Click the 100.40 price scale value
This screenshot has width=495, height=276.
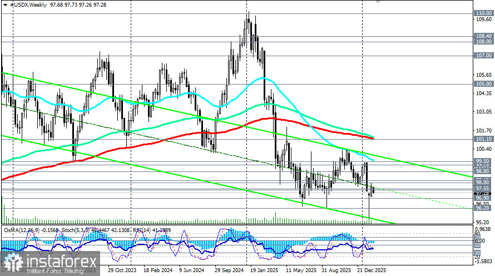(x=484, y=149)
